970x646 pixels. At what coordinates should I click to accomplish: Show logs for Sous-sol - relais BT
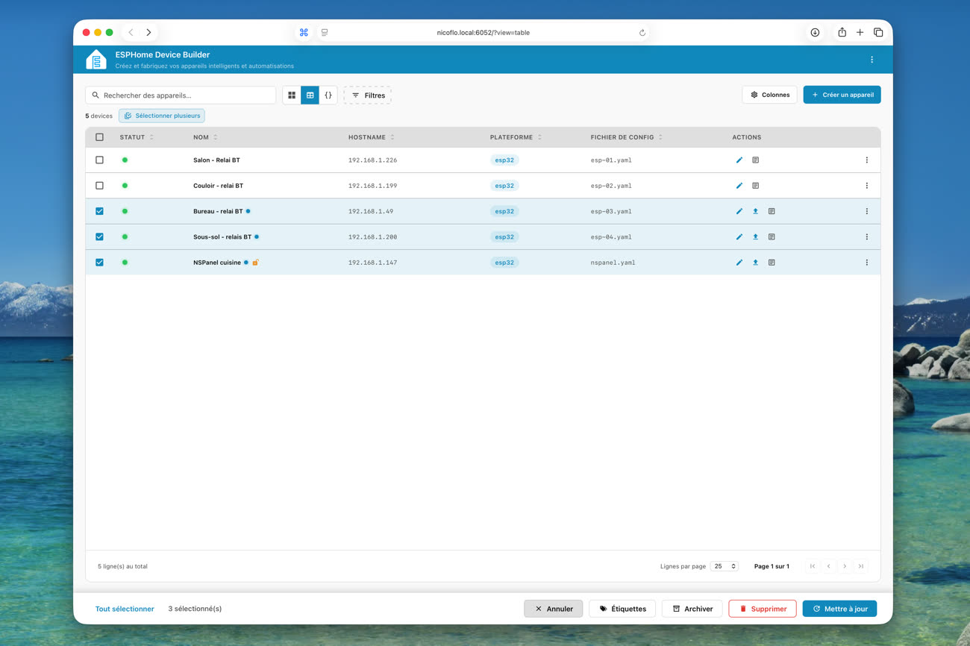pos(772,236)
